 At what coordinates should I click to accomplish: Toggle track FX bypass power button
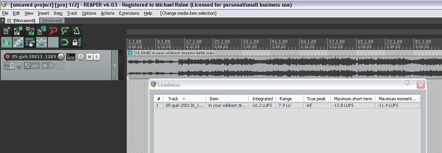coord(12,66)
